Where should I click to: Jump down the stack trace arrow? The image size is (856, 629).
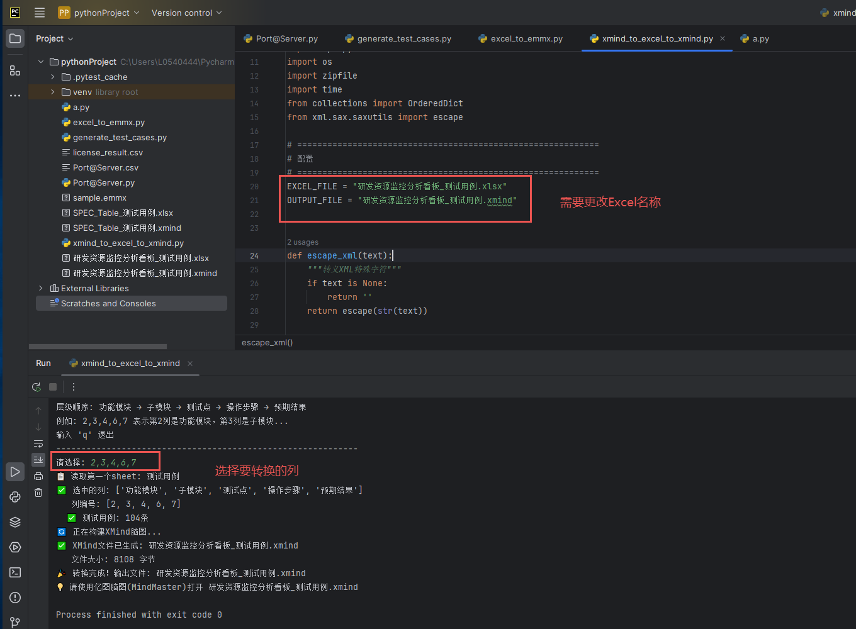[x=38, y=427]
